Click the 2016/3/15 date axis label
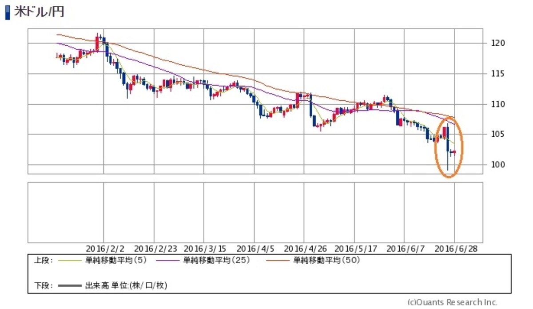Viewport: 533px width, 309px height. click(204, 248)
